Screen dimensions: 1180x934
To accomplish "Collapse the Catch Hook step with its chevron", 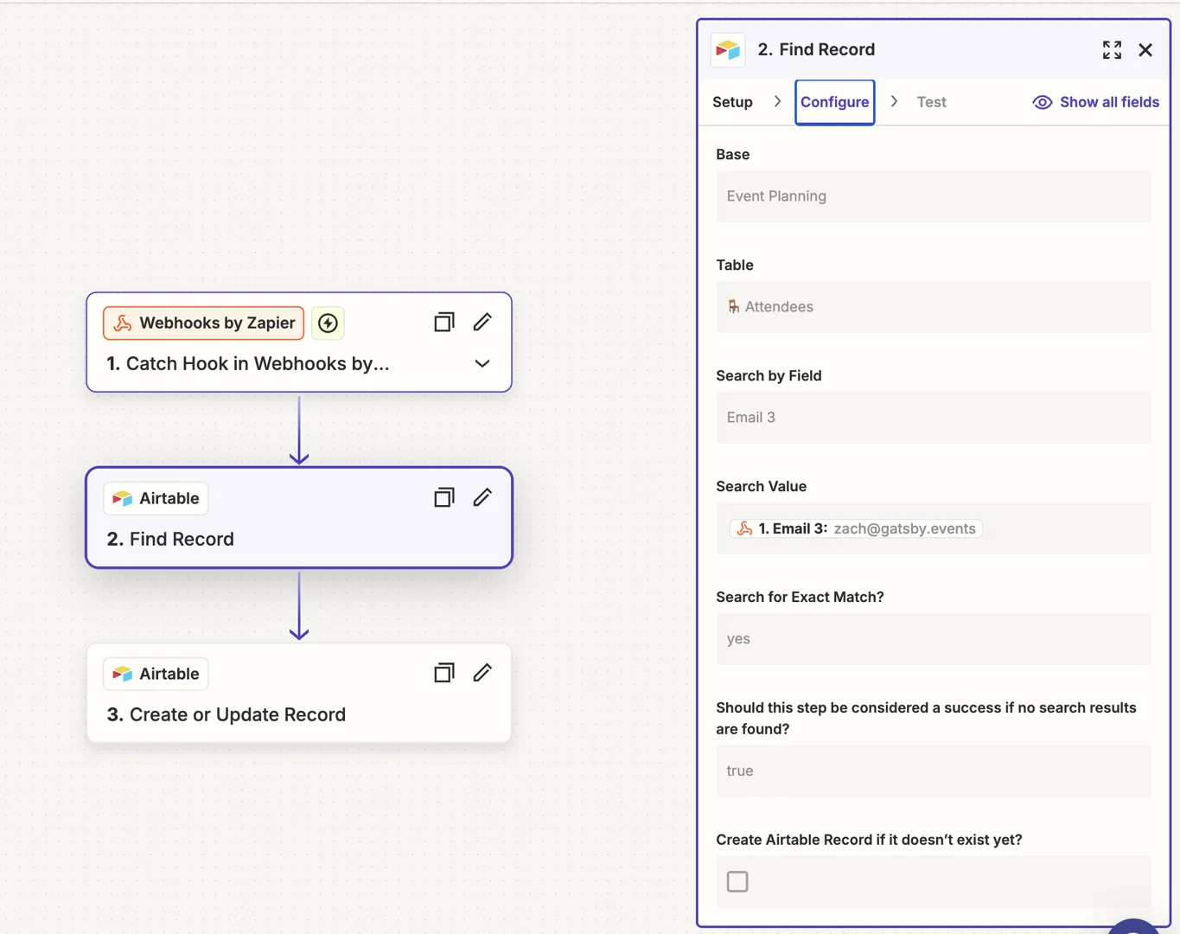I will [x=482, y=363].
